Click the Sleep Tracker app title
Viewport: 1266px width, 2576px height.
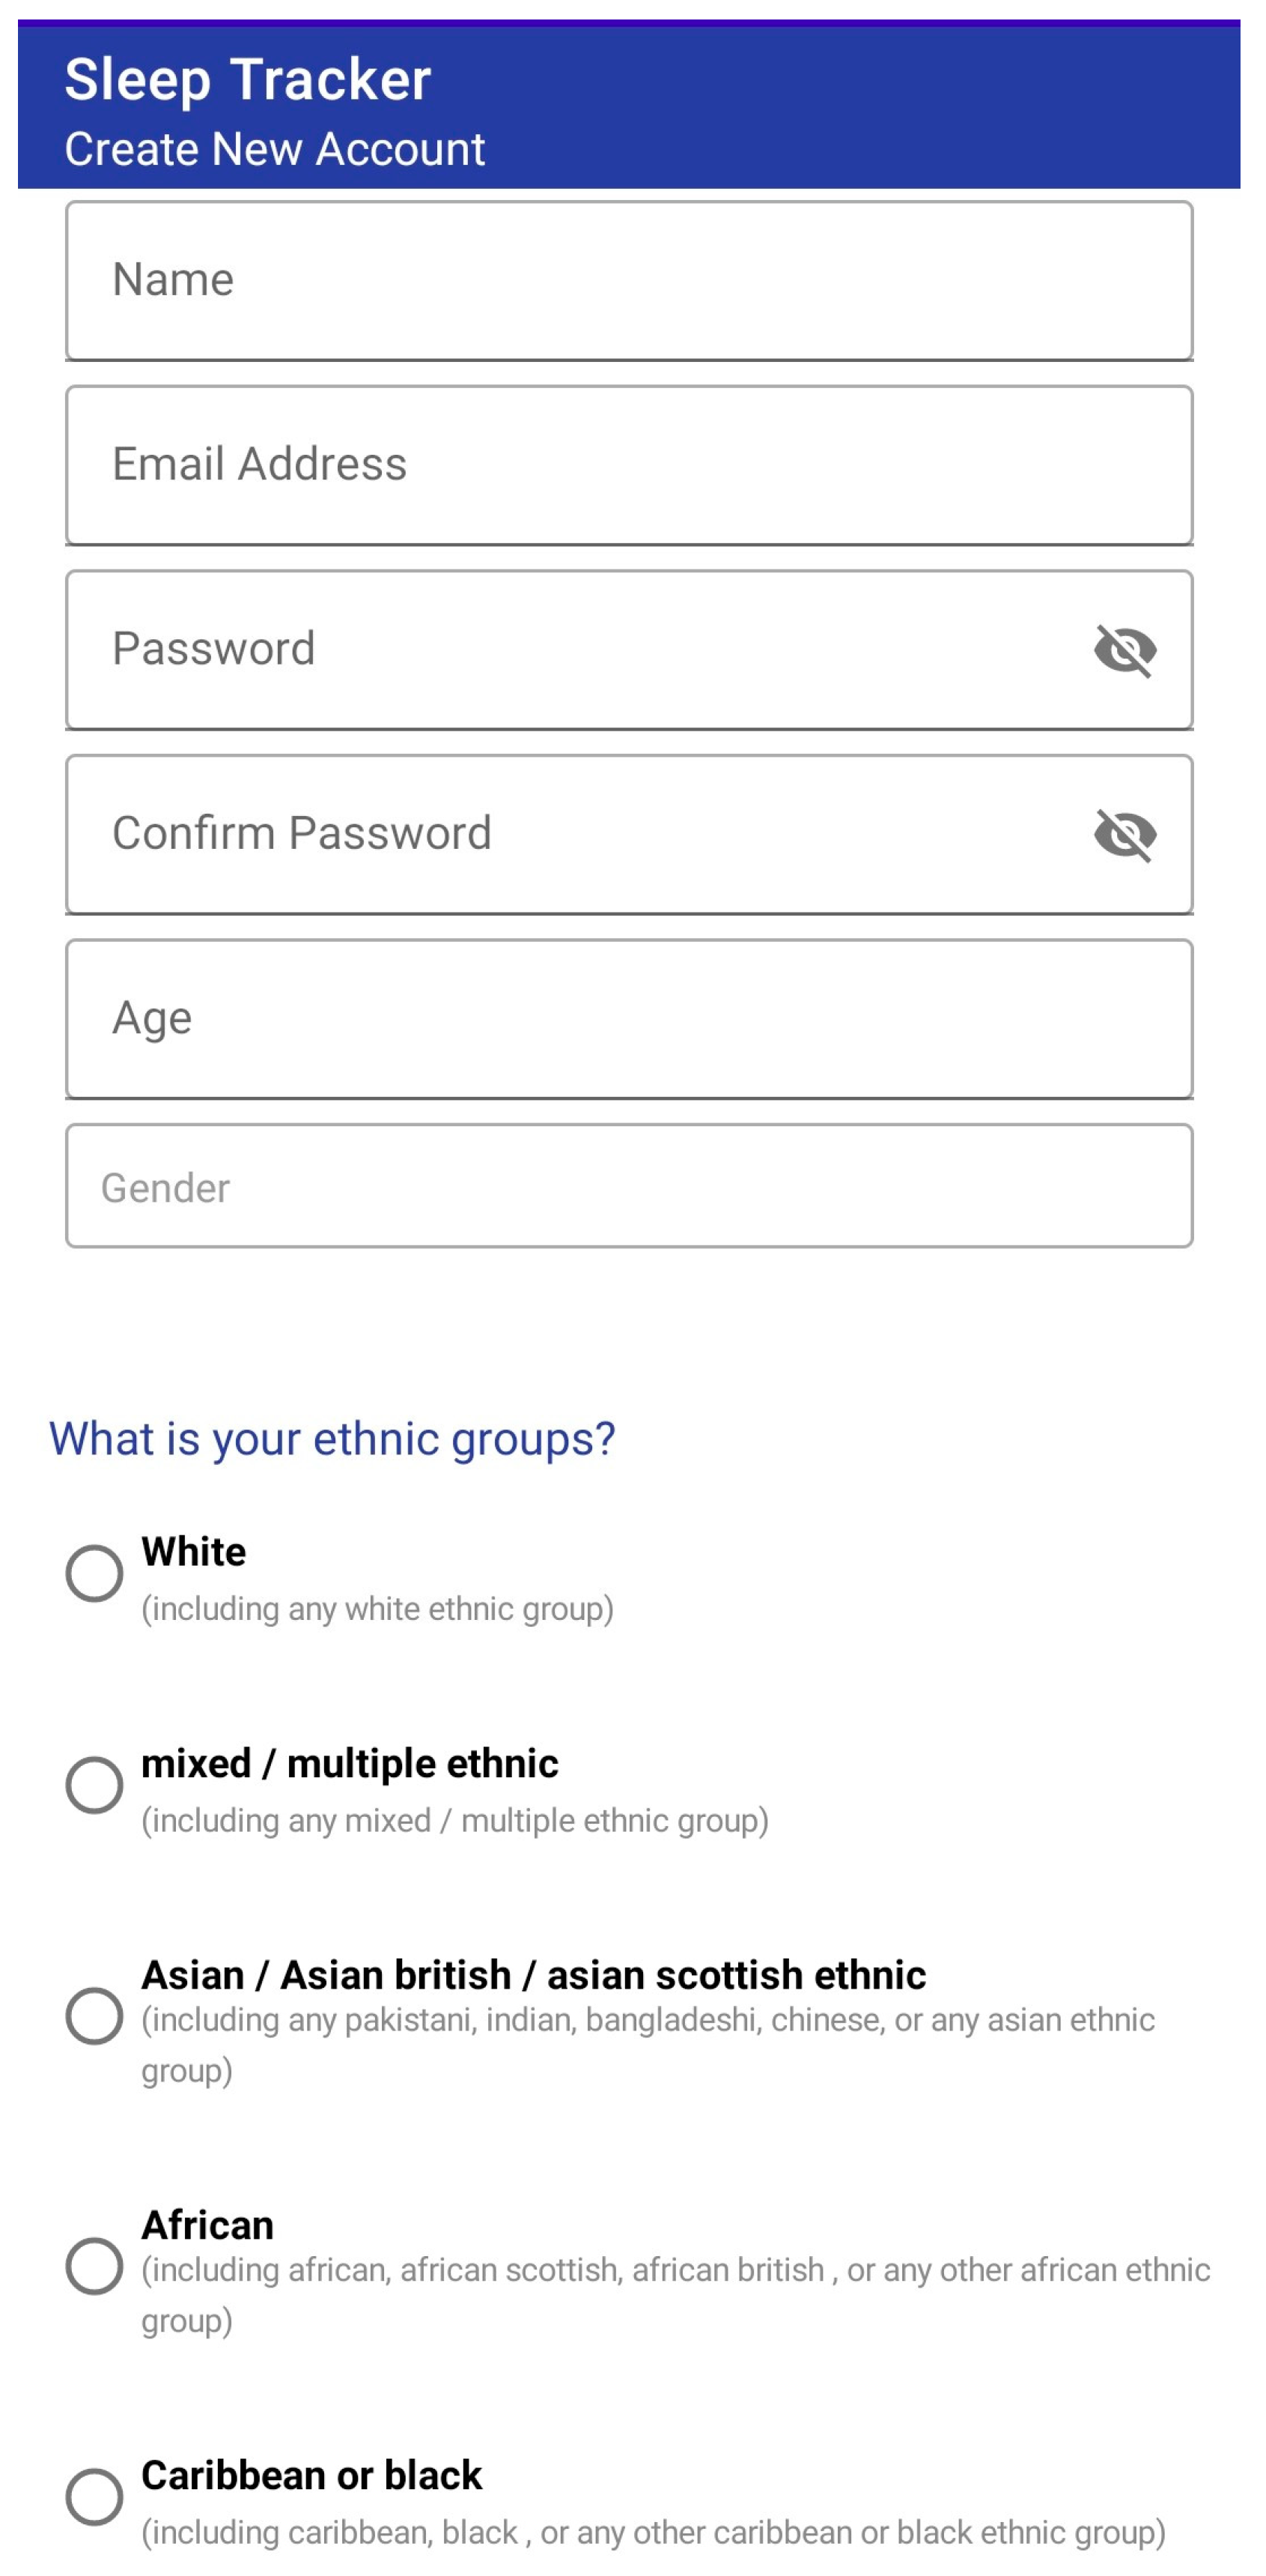(247, 79)
